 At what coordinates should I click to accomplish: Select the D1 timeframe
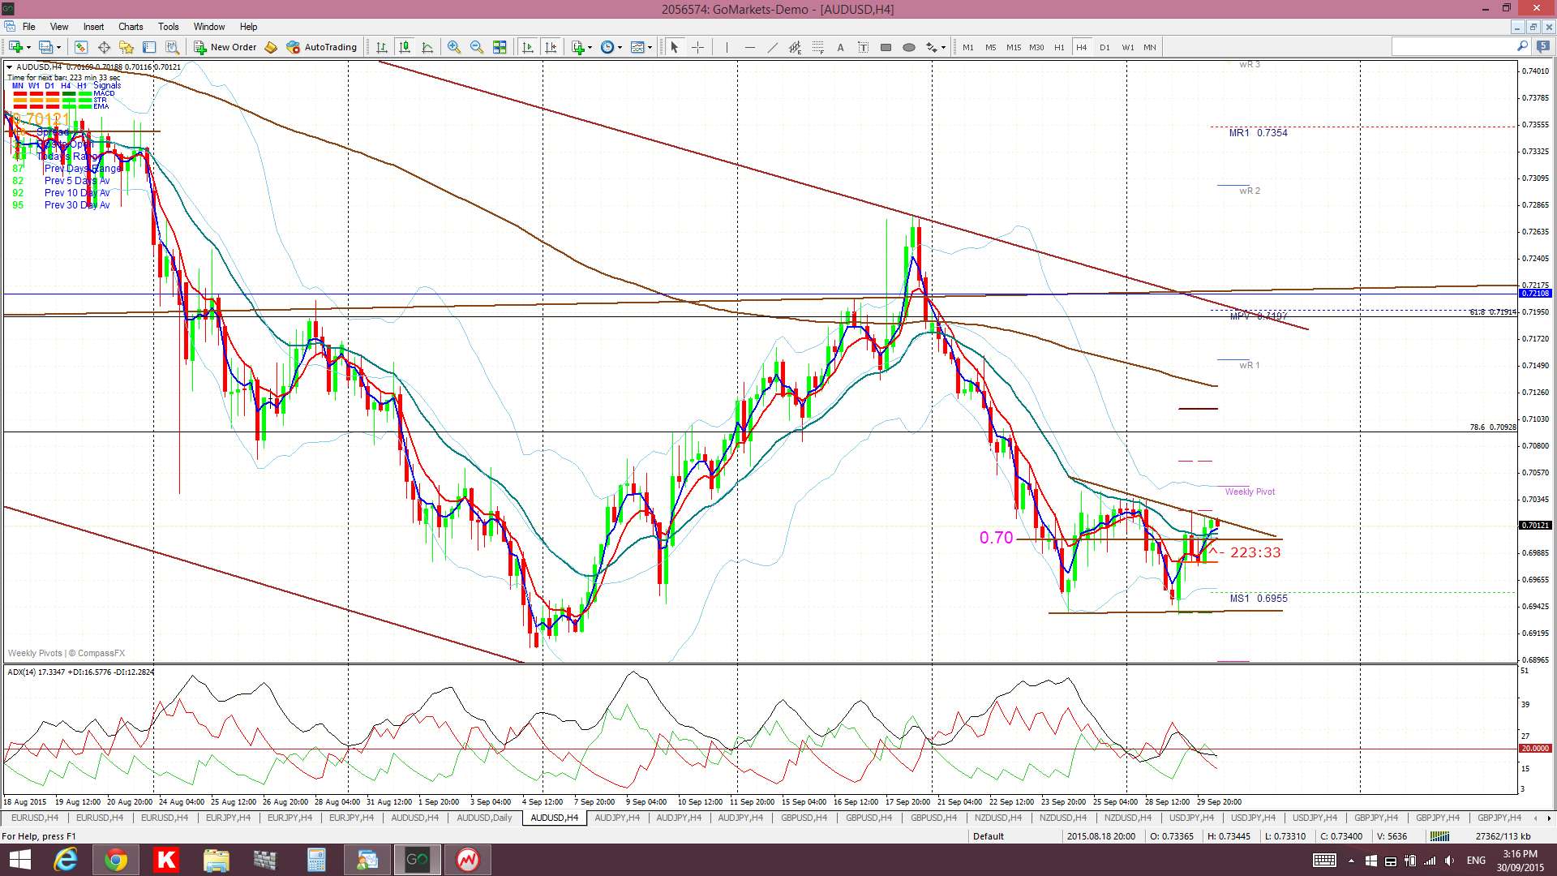tap(1104, 47)
